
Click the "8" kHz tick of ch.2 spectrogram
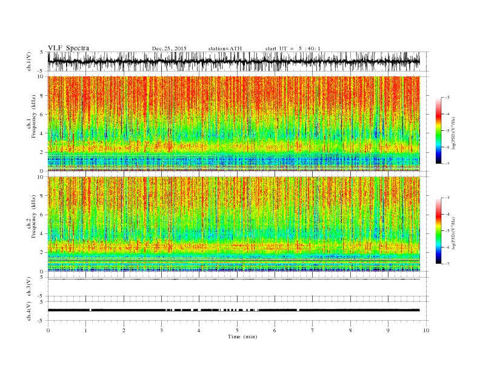pyautogui.click(x=42, y=196)
